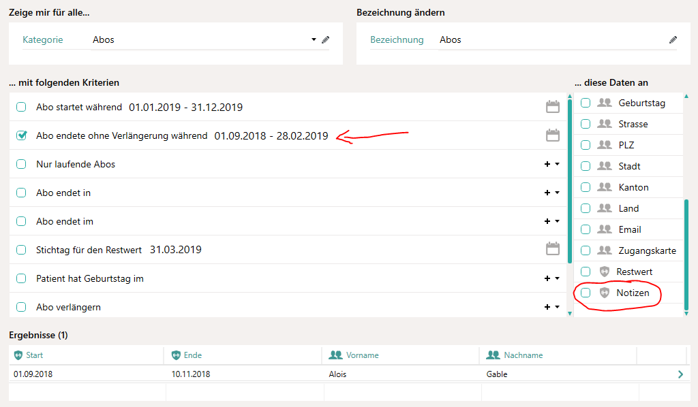Expand dropdown arrow on Abo endet in

click(557, 193)
